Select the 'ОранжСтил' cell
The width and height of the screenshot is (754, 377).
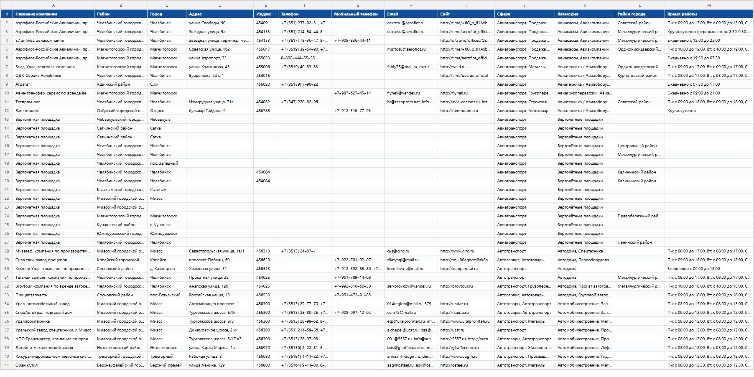coord(53,365)
